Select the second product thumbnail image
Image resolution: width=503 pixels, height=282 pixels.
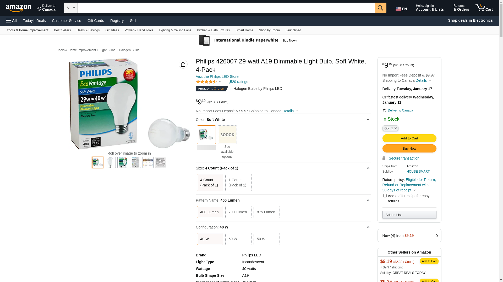point(110,162)
